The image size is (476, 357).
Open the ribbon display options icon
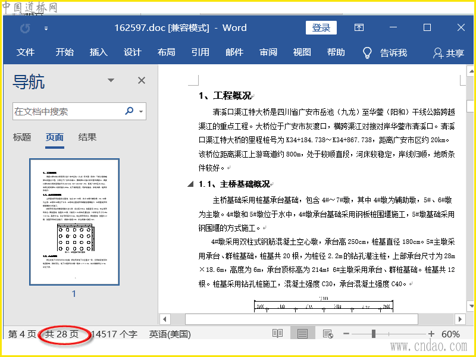tap(359, 27)
